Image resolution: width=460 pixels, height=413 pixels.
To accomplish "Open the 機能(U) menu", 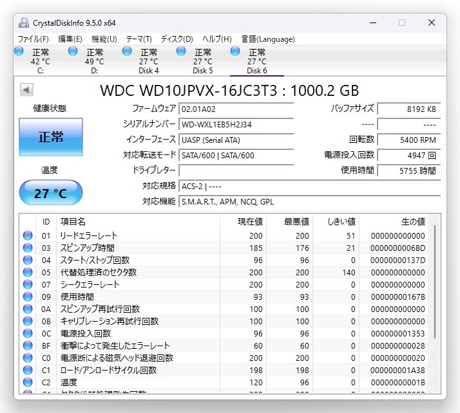I will point(104,39).
